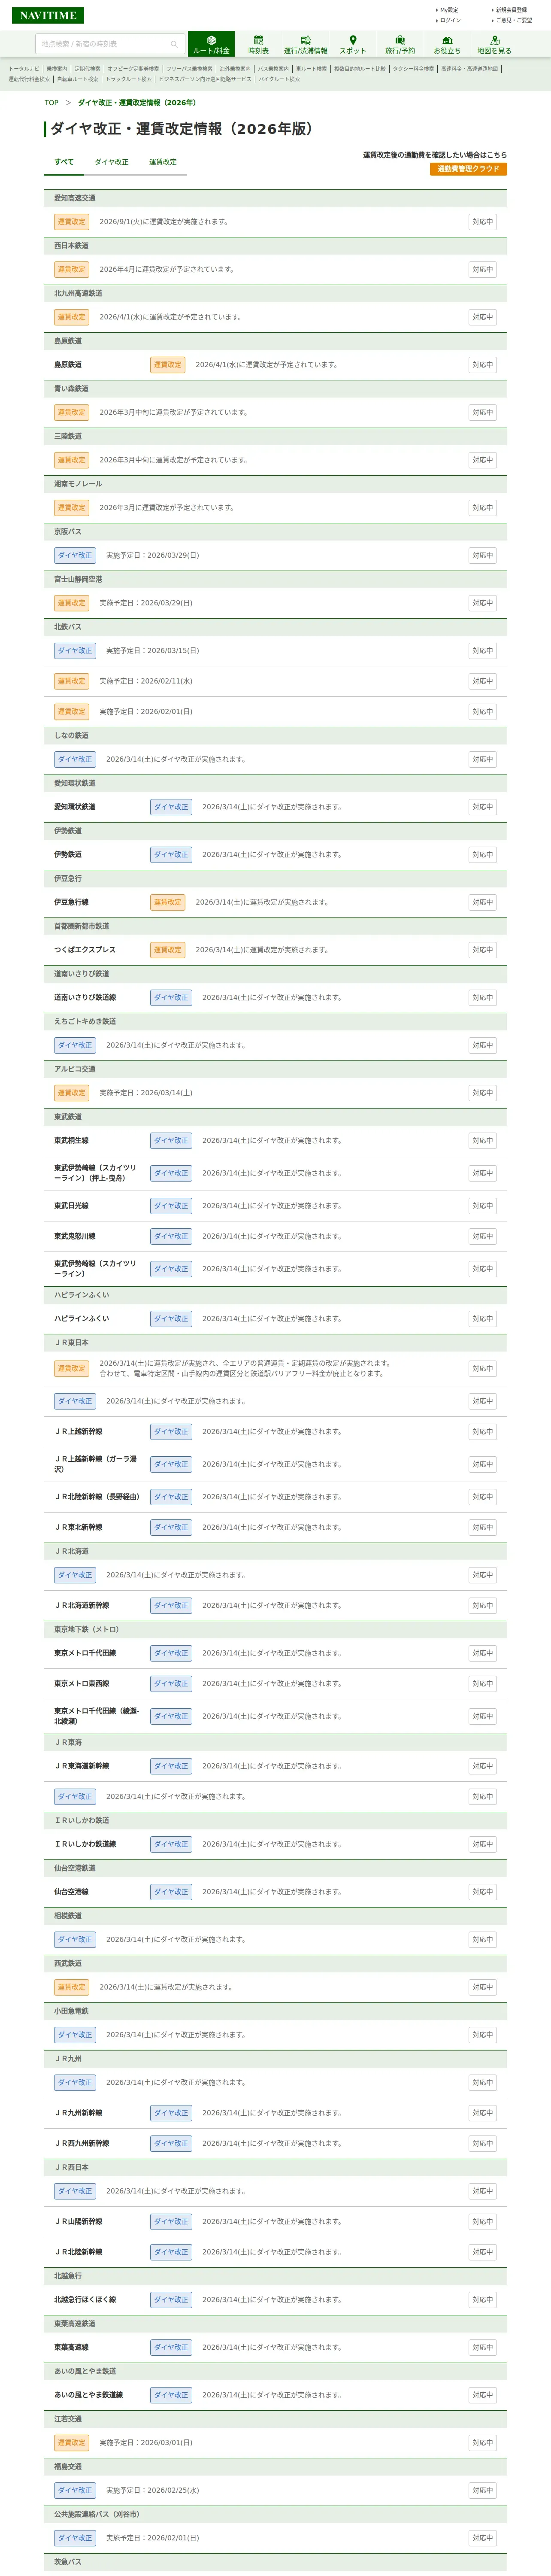
Task: Click 運賃改定 badge under 愛知高速交通
Action: coord(71,222)
